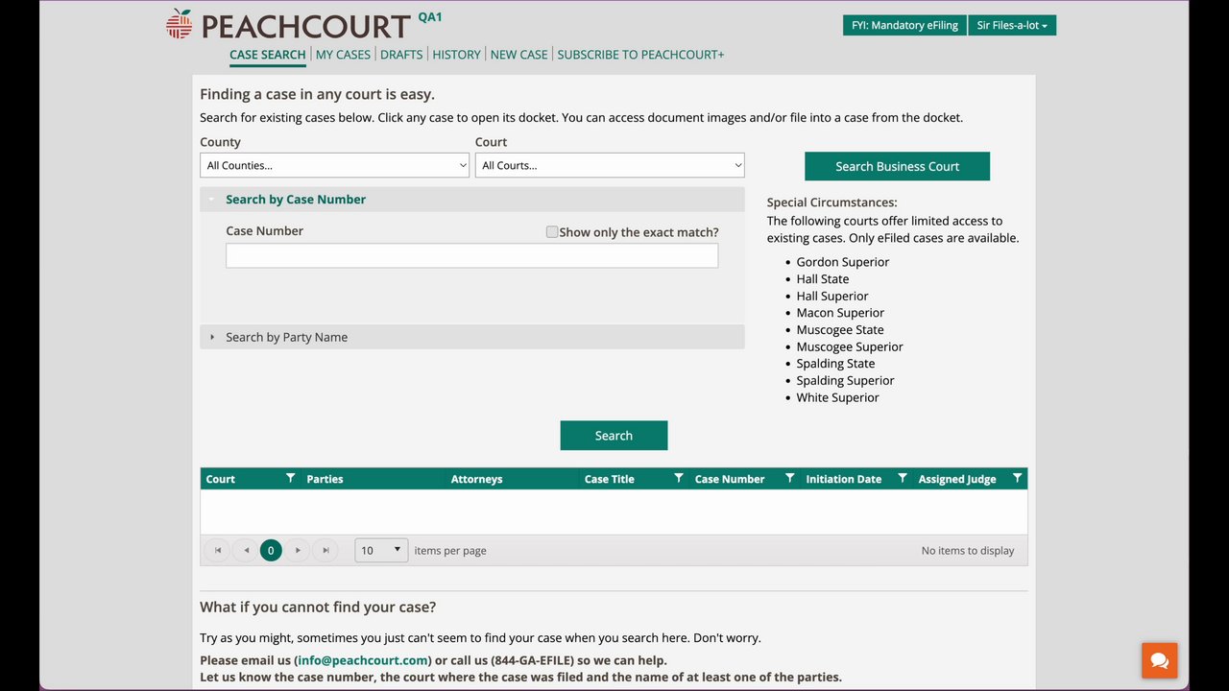Click the info@peachcourt.com email link

(x=363, y=660)
